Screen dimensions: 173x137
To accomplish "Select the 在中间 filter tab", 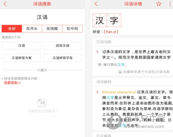I will click(x=72, y=29).
